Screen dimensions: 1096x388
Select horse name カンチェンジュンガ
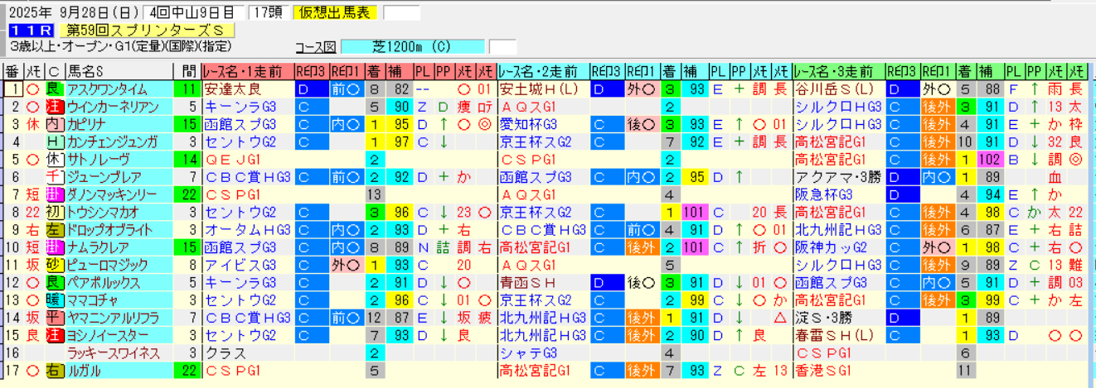pyautogui.click(x=113, y=141)
